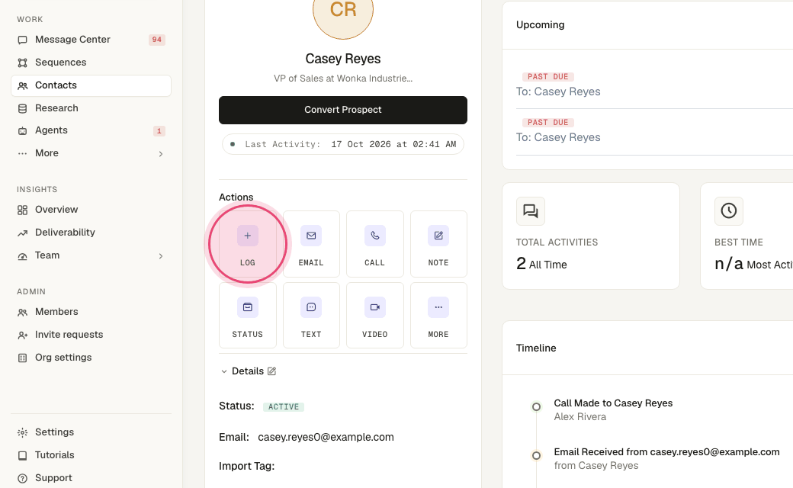Click the Upcoming section heading
793x488 pixels.
(x=540, y=24)
